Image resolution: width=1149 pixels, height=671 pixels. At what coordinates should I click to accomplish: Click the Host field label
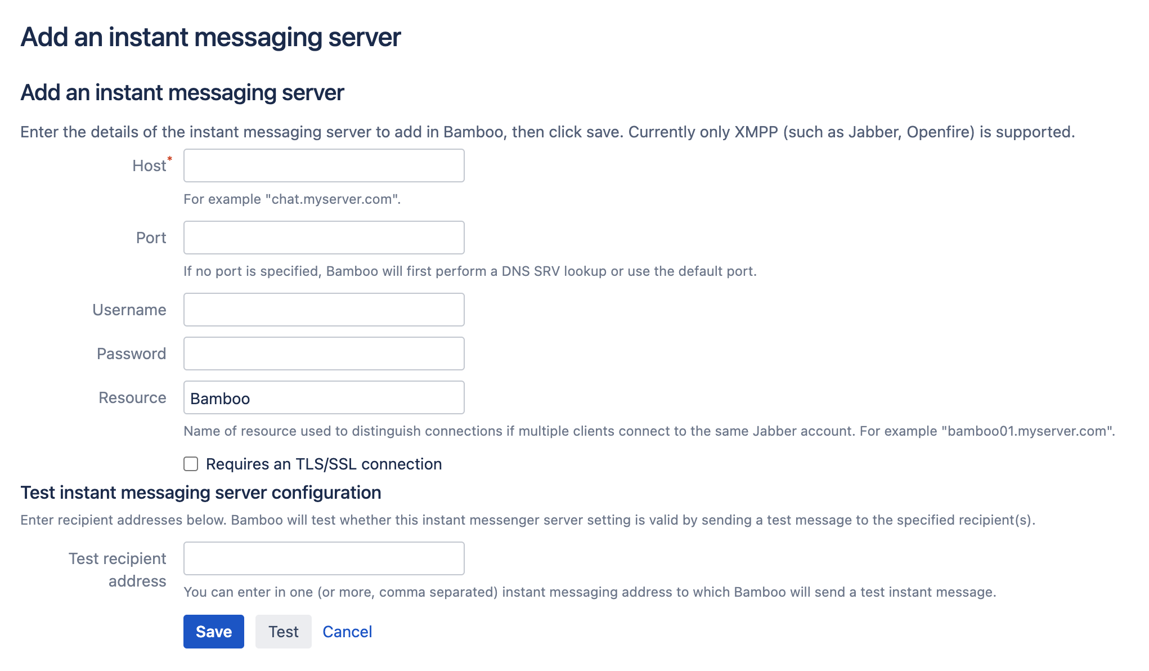(x=149, y=165)
